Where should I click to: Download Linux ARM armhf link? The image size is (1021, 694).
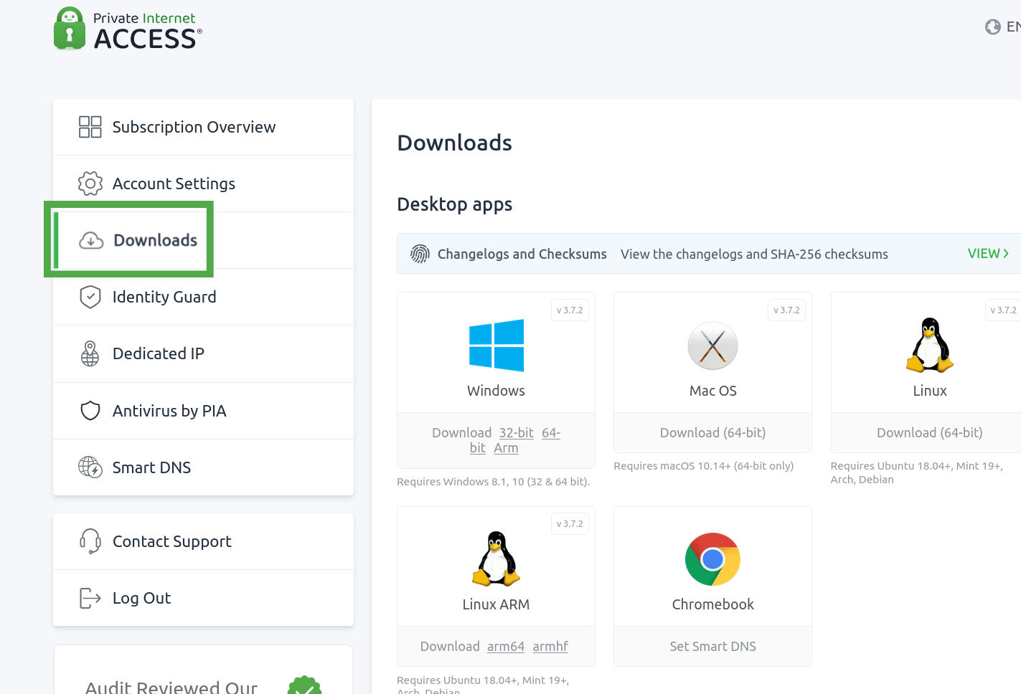point(550,647)
